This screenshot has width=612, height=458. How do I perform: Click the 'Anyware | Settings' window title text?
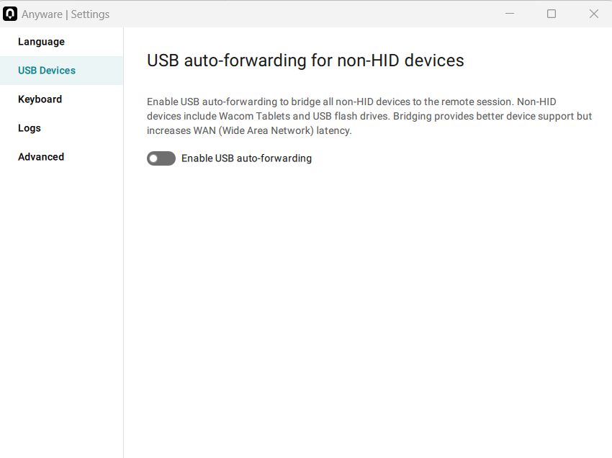[x=66, y=14]
